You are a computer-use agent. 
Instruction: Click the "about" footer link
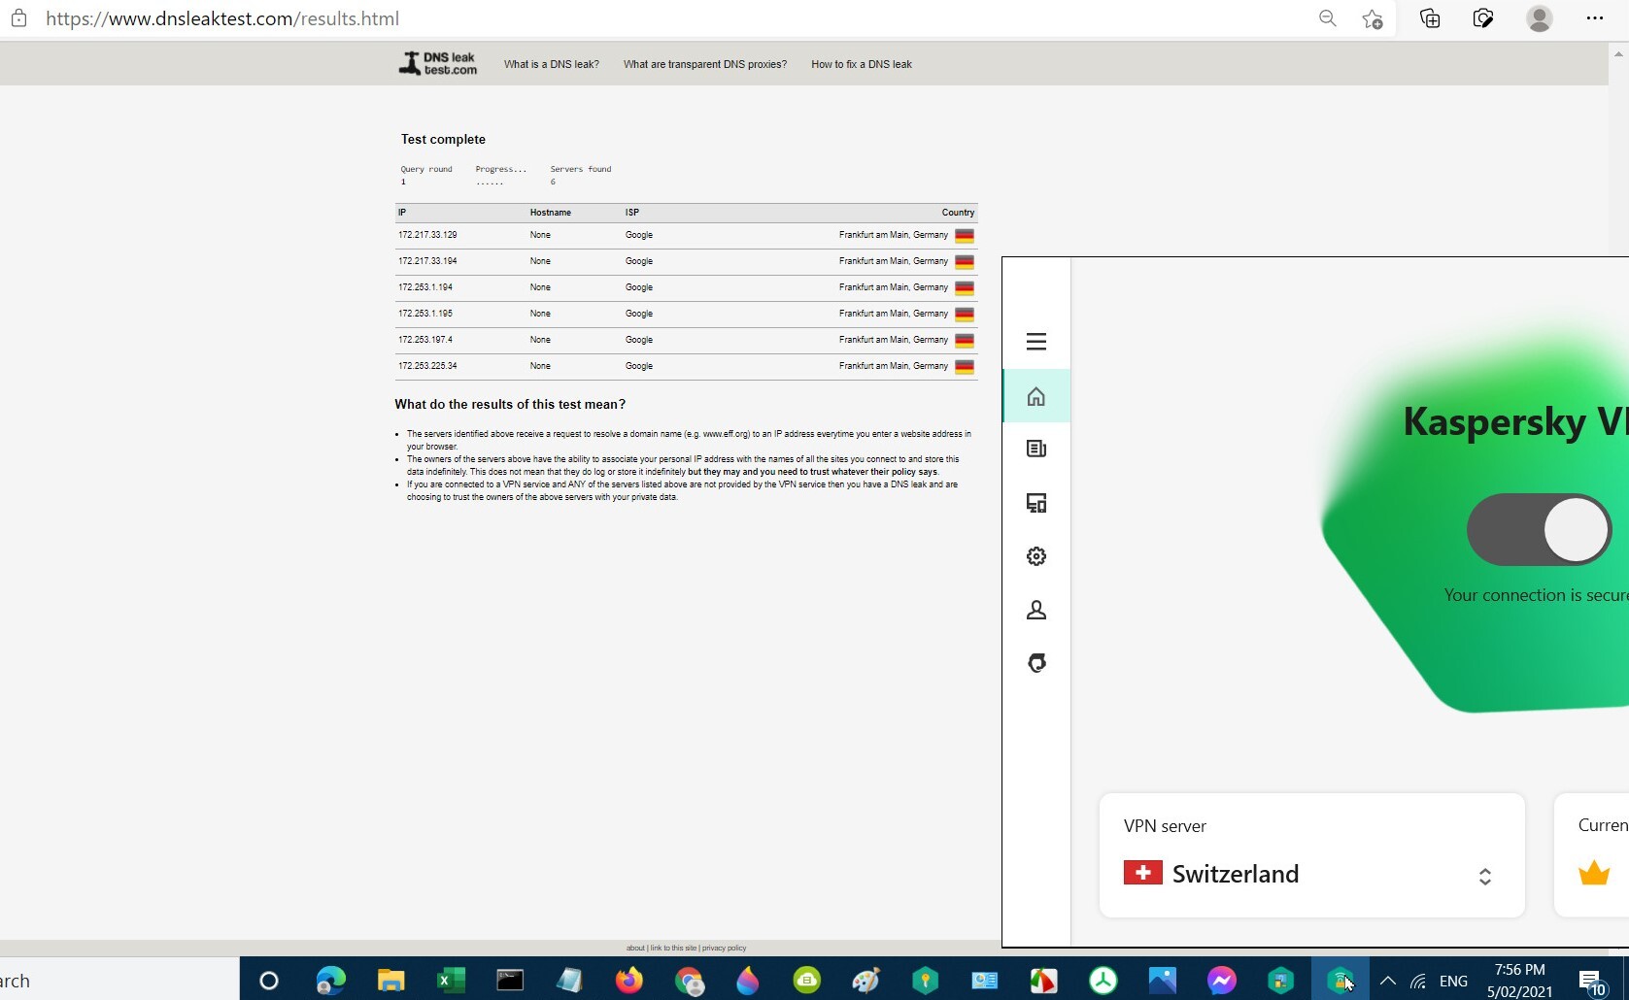[x=635, y=949]
